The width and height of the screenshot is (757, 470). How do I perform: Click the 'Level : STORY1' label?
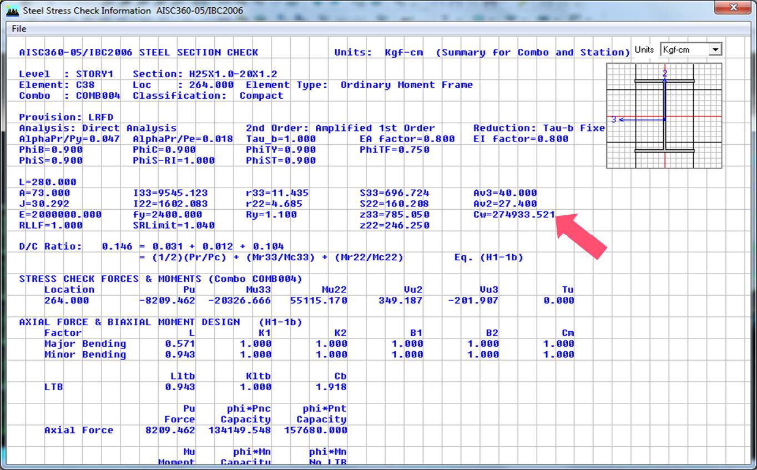(x=66, y=74)
